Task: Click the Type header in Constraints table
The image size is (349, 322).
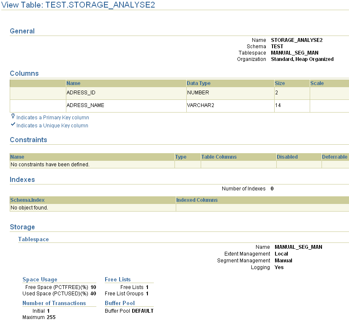Action: pos(181,157)
